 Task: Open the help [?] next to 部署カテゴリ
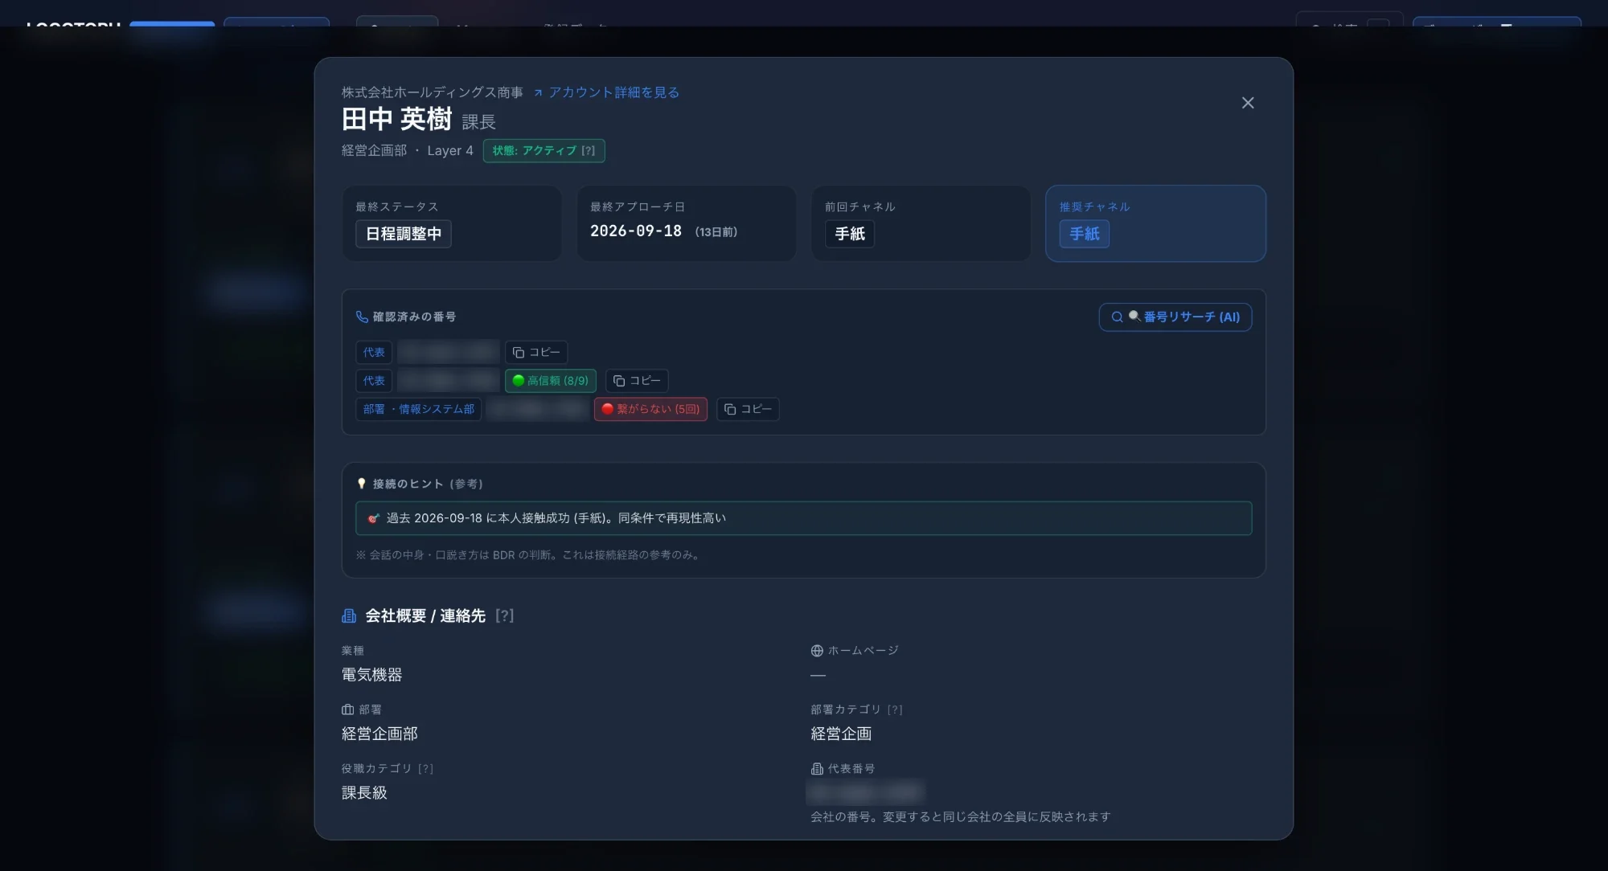pyautogui.click(x=895, y=710)
